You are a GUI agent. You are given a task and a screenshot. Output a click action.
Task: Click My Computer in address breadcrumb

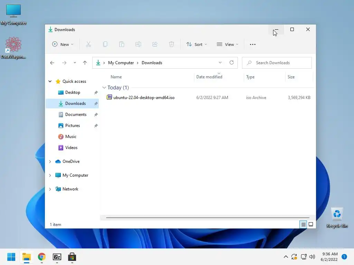pyautogui.click(x=121, y=63)
